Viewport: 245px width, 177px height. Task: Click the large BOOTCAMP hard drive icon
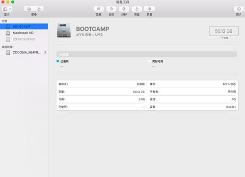(64, 30)
